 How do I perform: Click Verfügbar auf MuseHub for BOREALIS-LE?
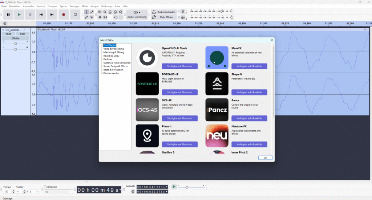179,93
